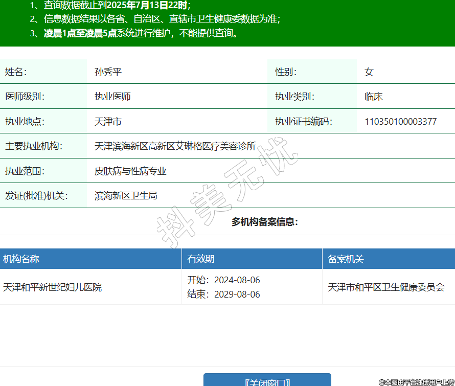Click the 多机构备案信息 heading
455x386 pixels.
264,222
